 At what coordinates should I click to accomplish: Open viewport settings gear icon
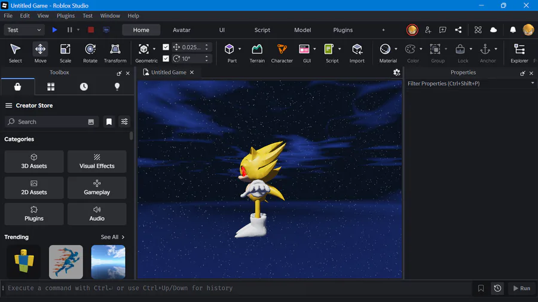397,72
